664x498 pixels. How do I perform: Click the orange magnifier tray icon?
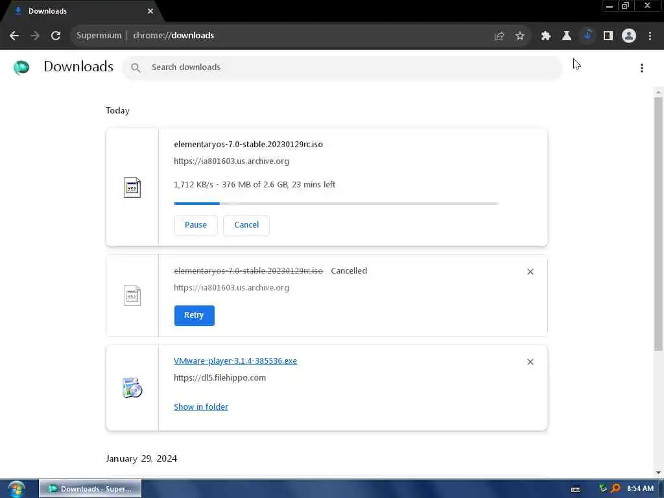pyautogui.click(x=615, y=489)
